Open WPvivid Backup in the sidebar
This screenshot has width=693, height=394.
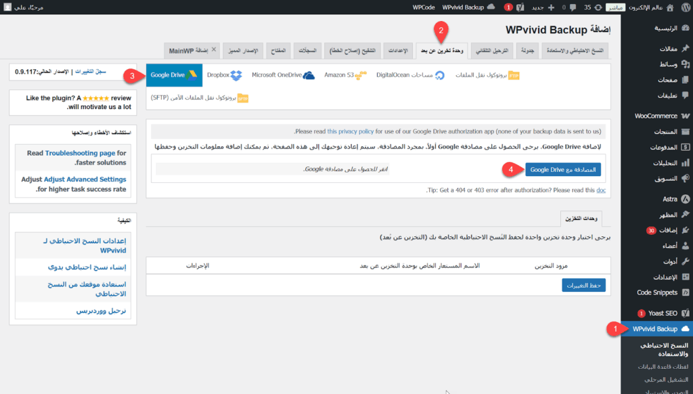(656, 329)
